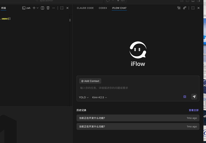Send the message with the paper plane button
Image resolution: width=206 pixels, height=143 pixels.
tap(194, 97)
